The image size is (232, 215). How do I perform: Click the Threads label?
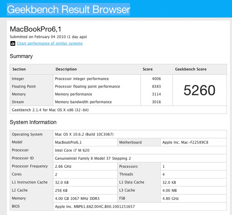[x=126, y=174]
